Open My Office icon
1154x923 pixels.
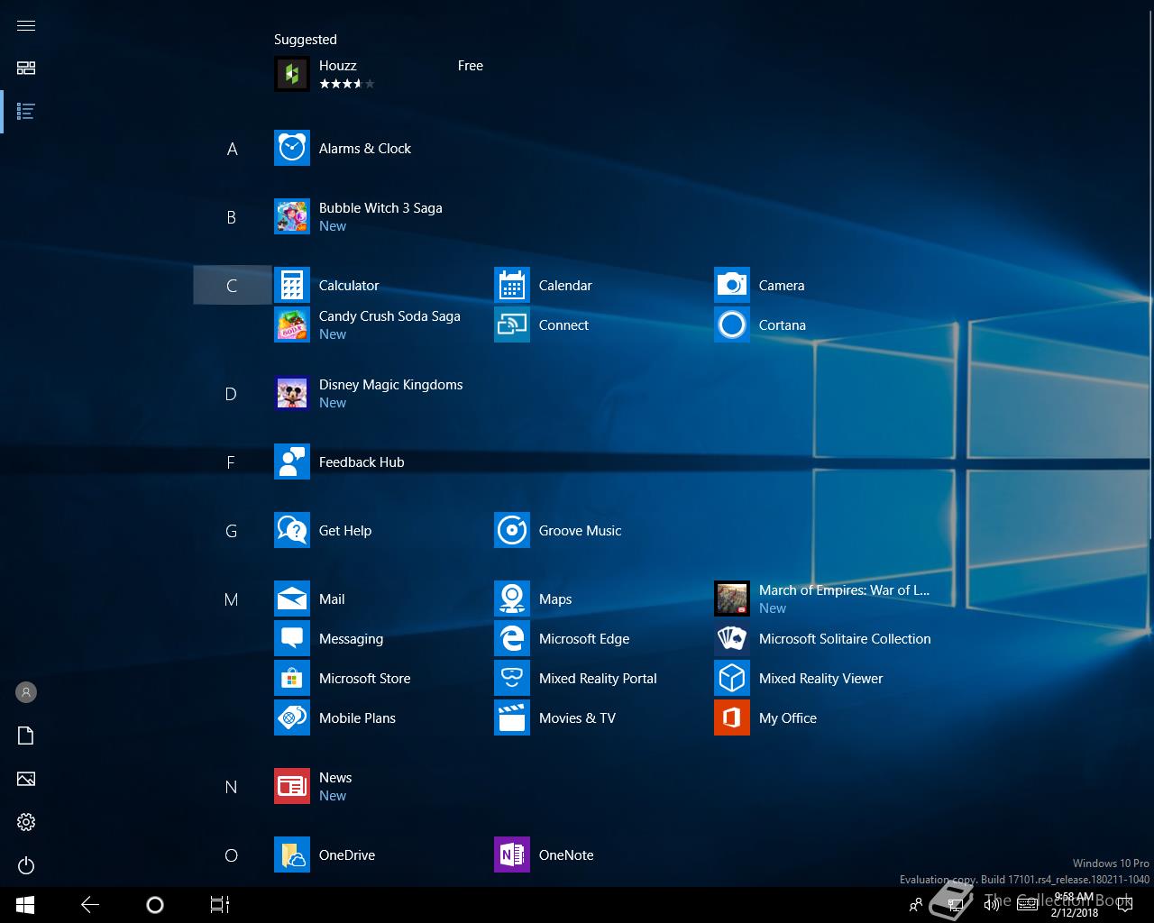[x=732, y=717]
